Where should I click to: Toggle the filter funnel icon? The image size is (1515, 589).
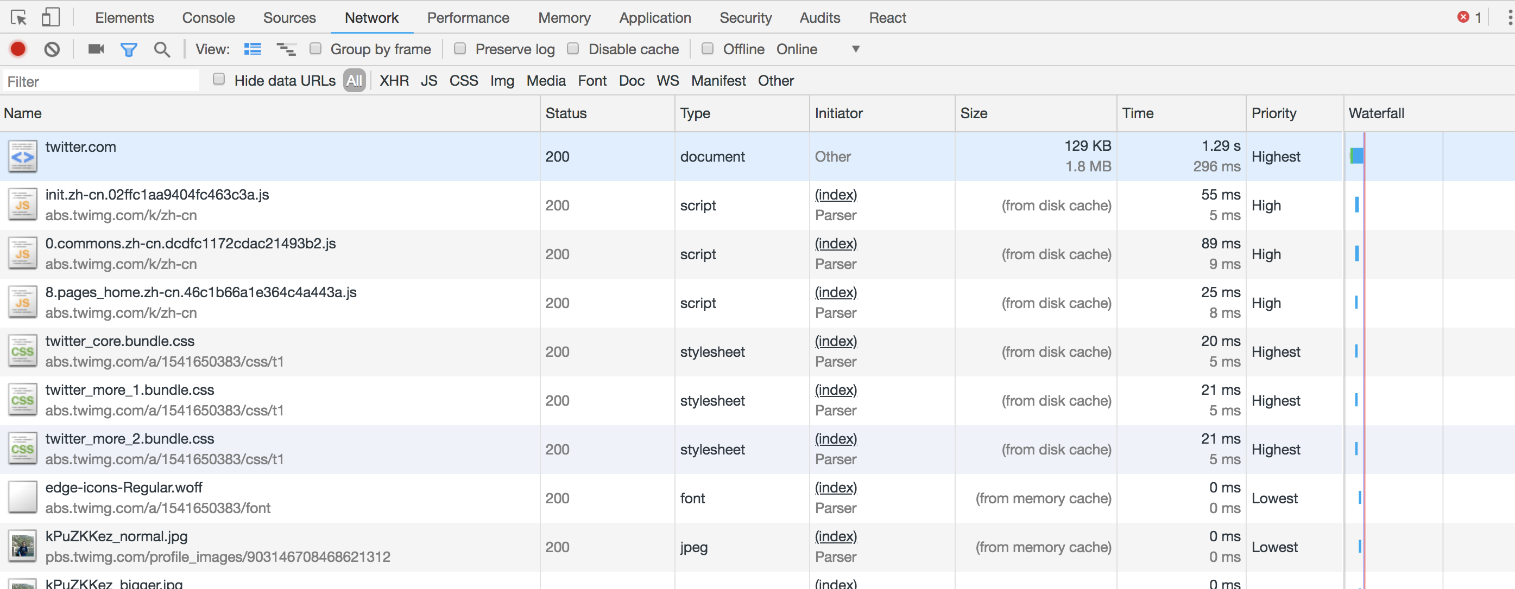(129, 49)
